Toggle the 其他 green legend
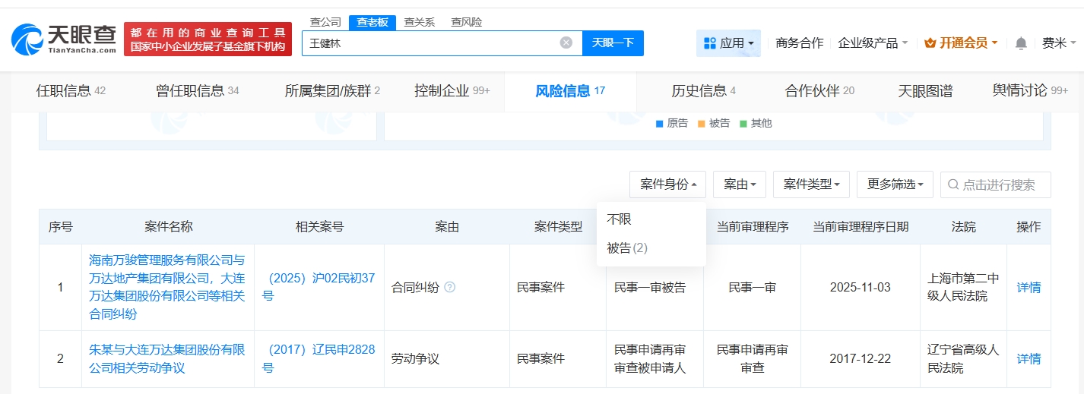Image resolution: width=1084 pixels, height=394 pixels. pos(756,123)
